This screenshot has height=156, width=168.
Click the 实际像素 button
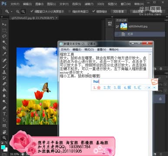pos(118,12)
